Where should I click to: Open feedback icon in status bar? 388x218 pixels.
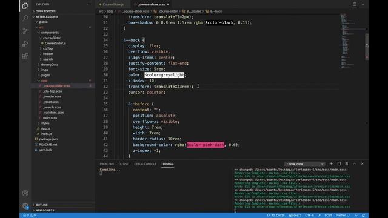coord(356,216)
